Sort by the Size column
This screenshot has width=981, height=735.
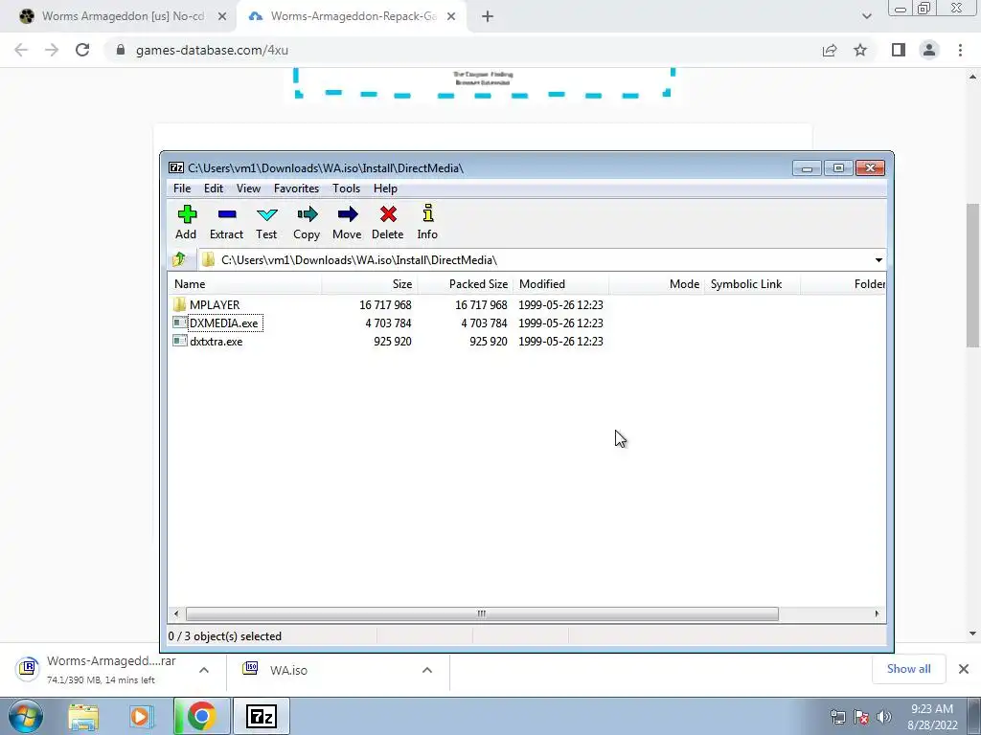click(x=369, y=283)
